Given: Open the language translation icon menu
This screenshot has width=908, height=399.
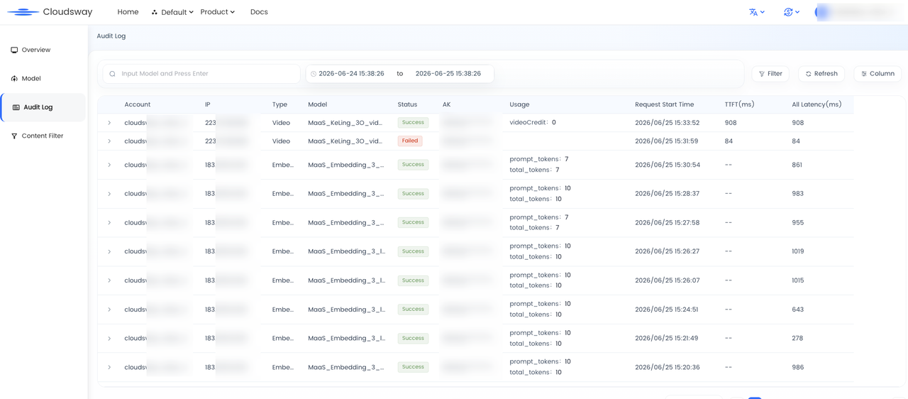Looking at the screenshot, I should (x=757, y=12).
